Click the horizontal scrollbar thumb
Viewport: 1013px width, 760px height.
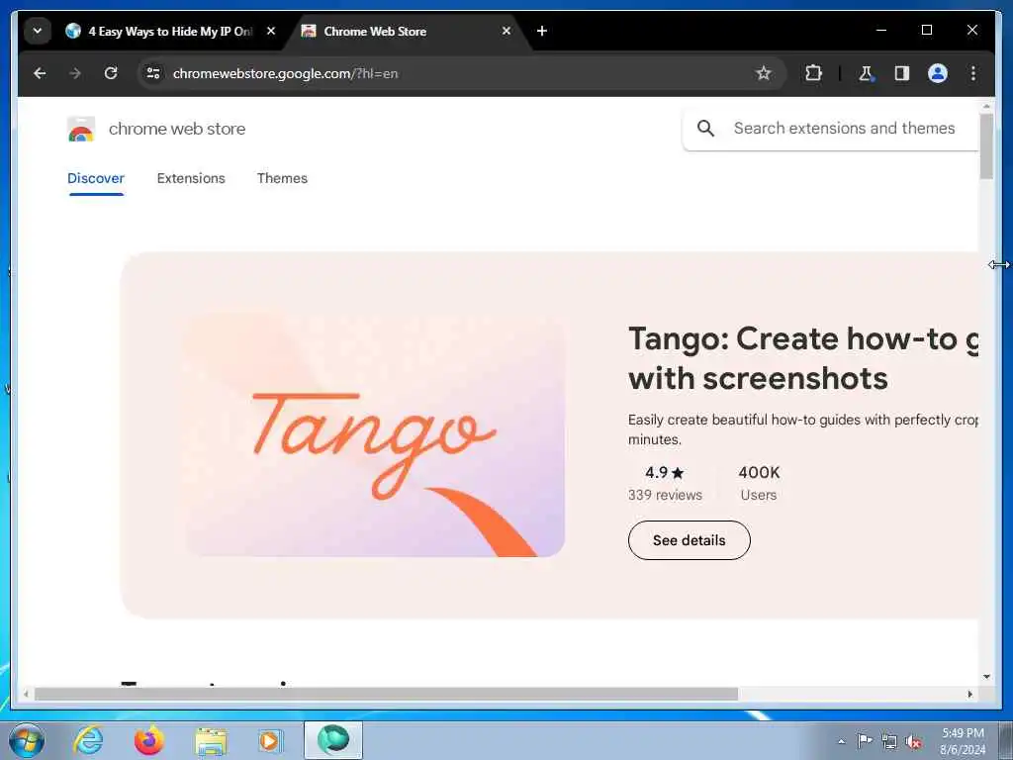[387, 694]
